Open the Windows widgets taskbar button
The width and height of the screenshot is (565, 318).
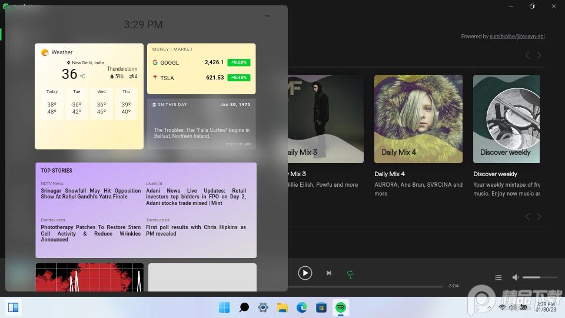pyautogui.click(x=14, y=307)
